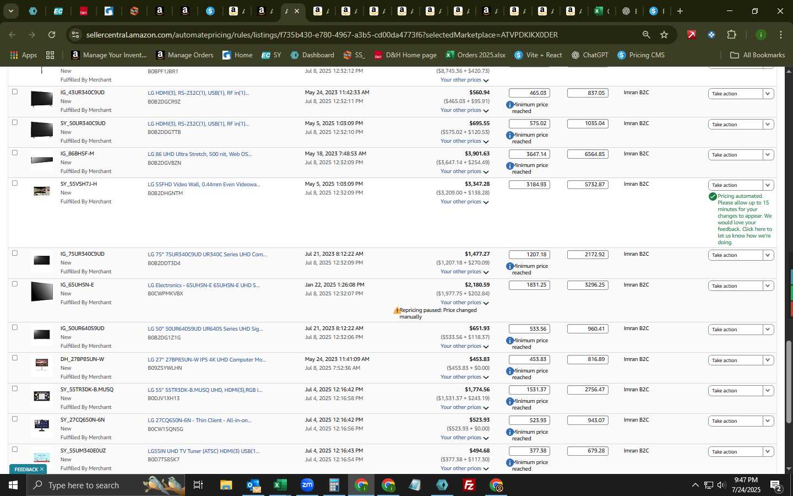
Task: Click the page vertical scrollbar thumb
Action: point(789,382)
